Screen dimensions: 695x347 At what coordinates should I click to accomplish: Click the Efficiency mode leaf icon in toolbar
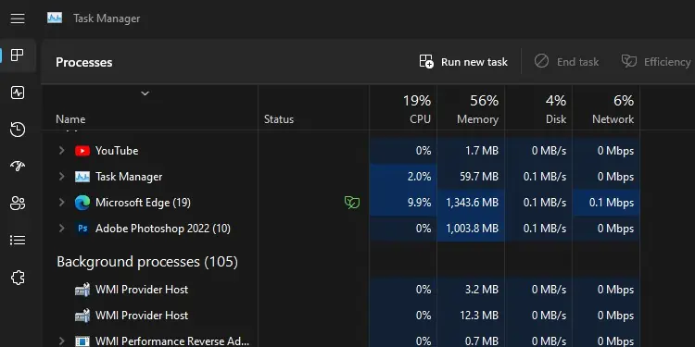tap(628, 61)
